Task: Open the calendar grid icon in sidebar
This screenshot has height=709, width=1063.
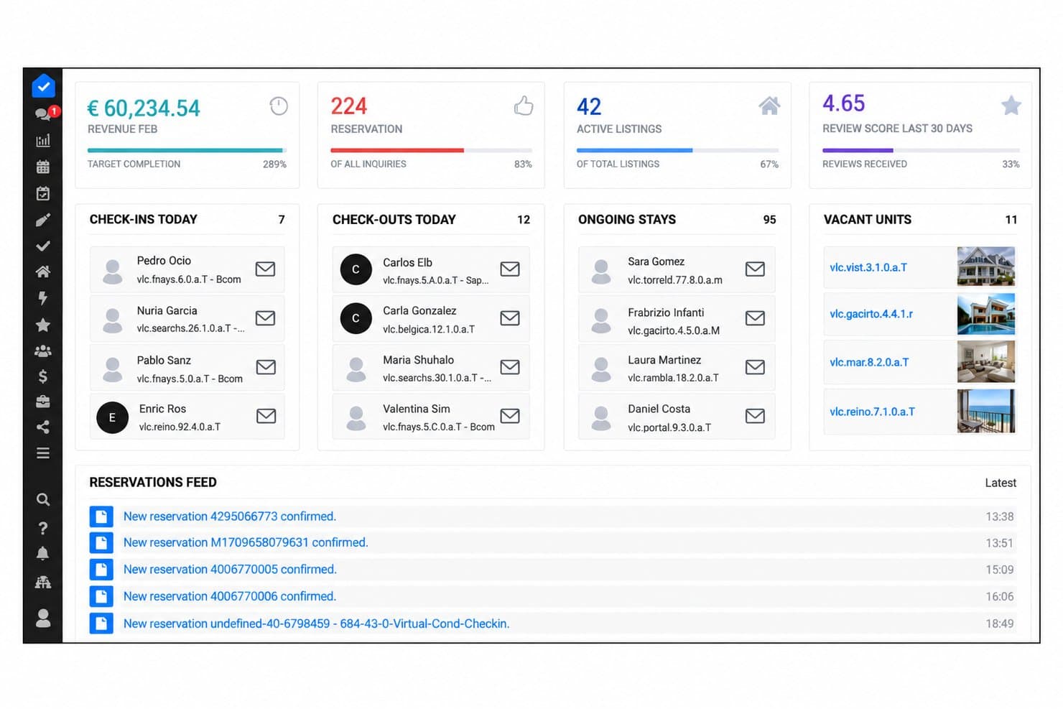Action: (43, 167)
